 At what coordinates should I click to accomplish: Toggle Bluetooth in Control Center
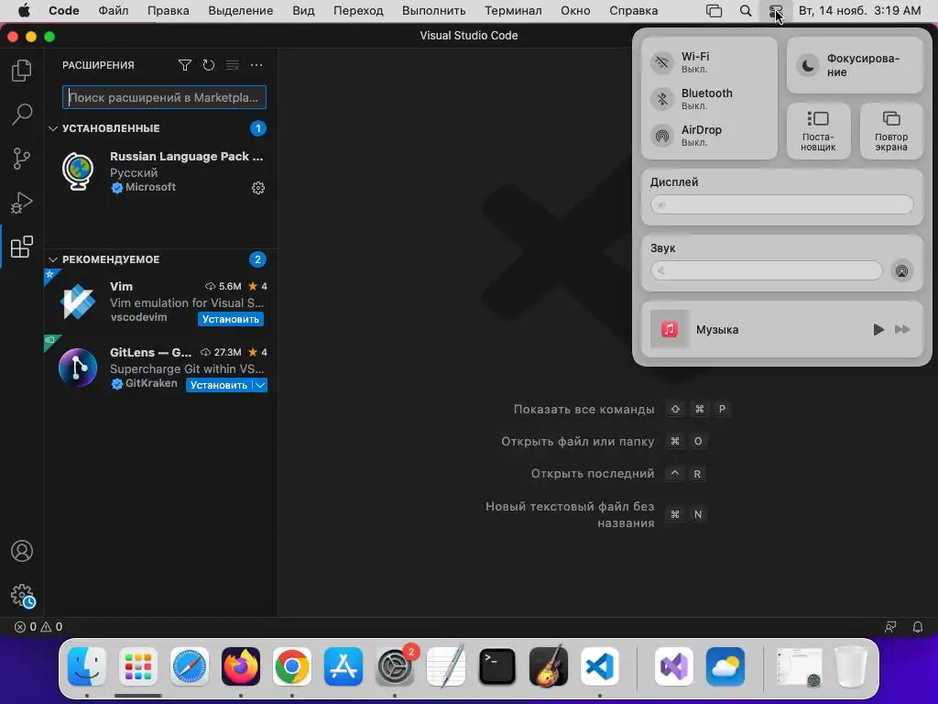point(662,99)
